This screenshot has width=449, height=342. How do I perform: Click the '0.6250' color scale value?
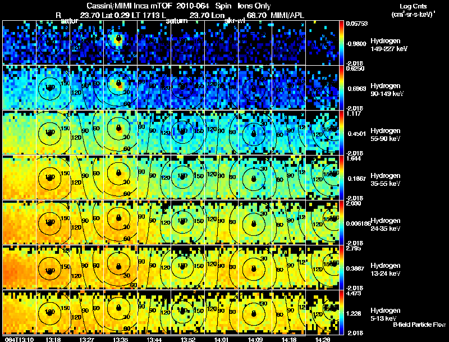pos(355,69)
